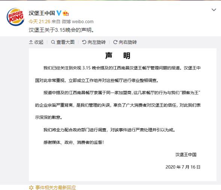Click the orange sparkle icon beside 事件相关方最新回应
This screenshot has height=190, width=221.
click(x=31, y=188)
